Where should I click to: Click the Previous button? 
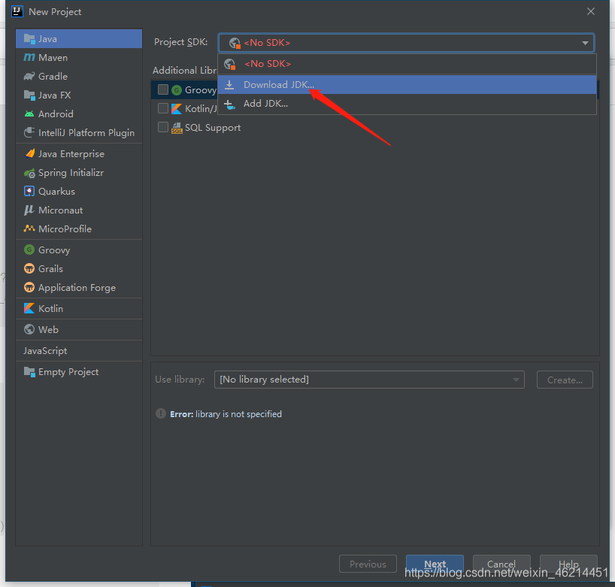368,564
